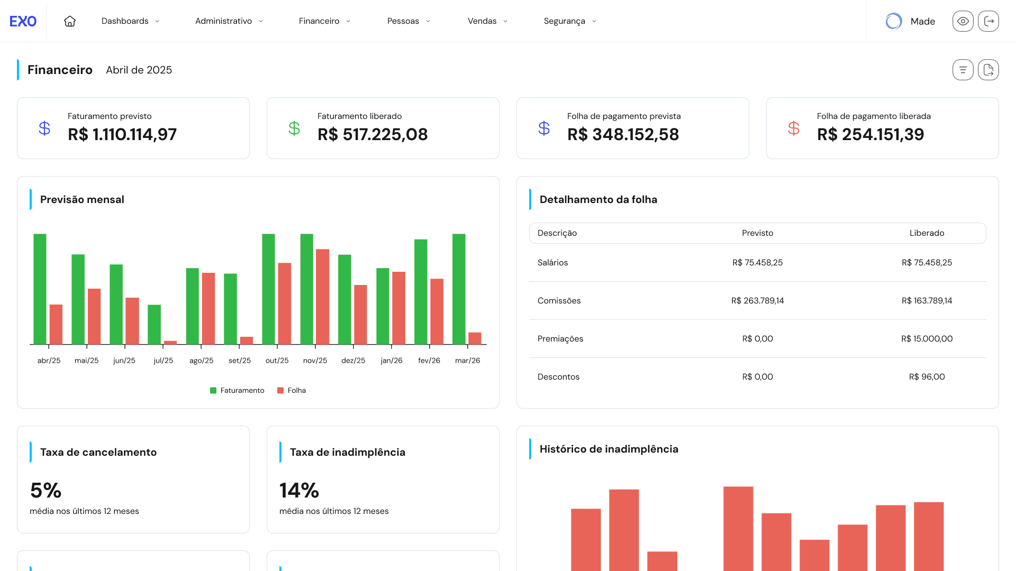
Task: Select the Segurança menu item
Action: pyautogui.click(x=569, y=21)
